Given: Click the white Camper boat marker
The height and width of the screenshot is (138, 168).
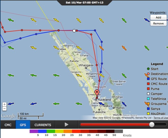Looking at the screenshot, I should pyautogui.click(x=74, y=31).
